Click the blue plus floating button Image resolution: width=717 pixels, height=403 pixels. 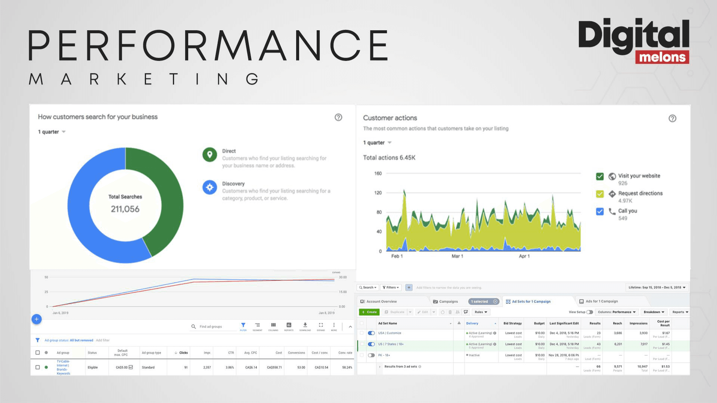[37, 319]
